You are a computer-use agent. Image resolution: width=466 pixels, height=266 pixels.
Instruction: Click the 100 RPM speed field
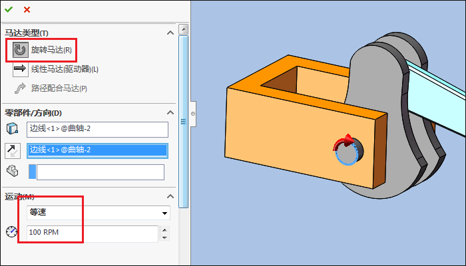[x=93, y=233]
